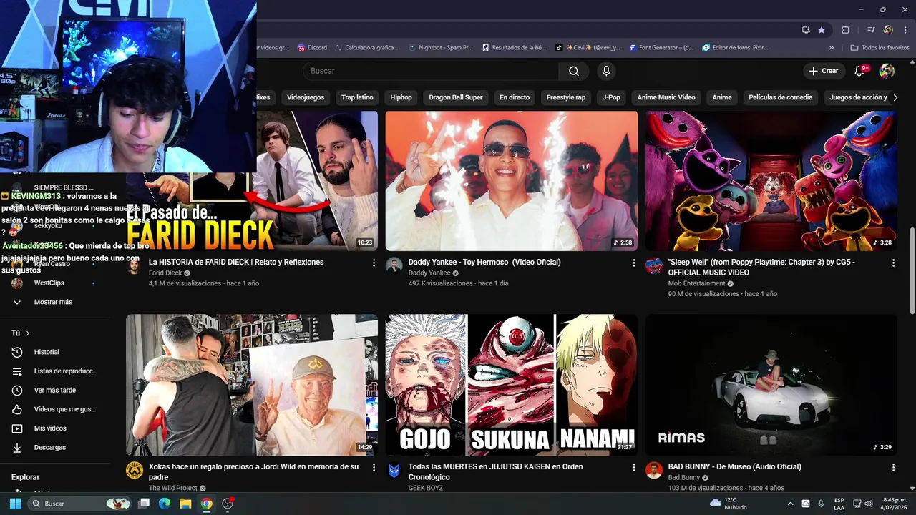Select the Películas de comedia chip
The height and width of the screenshot is (515, 916).
781,97
